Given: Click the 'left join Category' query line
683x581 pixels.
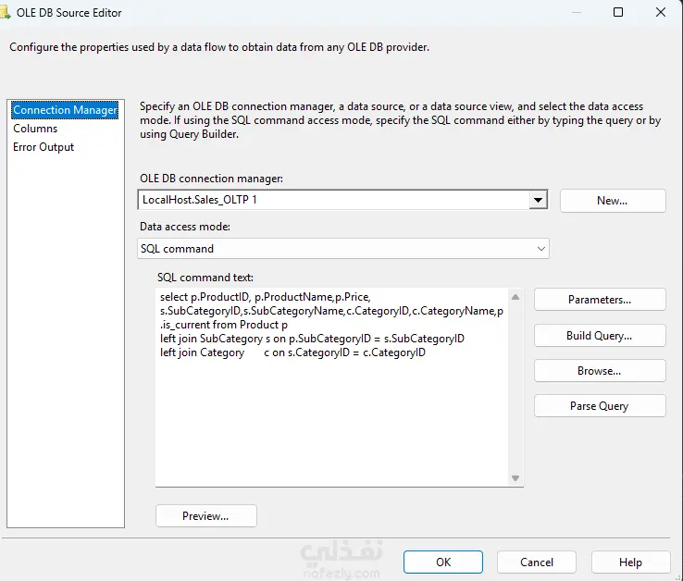Looking at the screenshot, I should click(292, 352).
